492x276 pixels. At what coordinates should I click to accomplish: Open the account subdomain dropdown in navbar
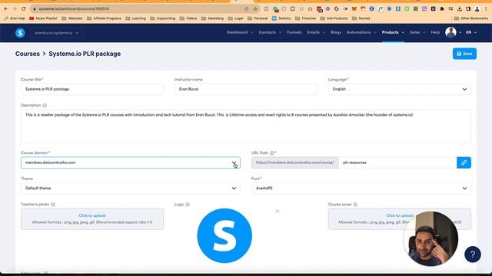pos(57,33)
